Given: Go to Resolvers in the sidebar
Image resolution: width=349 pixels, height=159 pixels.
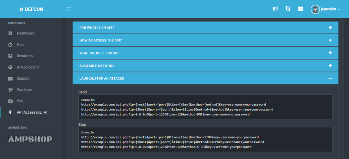Looking at the screenshot, I should coord(24,56).
